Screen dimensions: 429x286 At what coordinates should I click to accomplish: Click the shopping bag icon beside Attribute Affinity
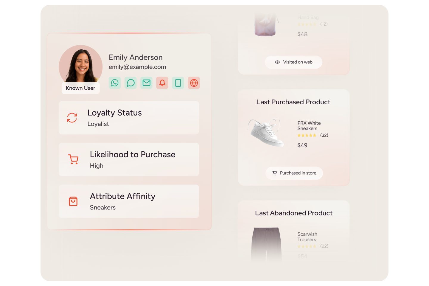click(x=73, y=201)
